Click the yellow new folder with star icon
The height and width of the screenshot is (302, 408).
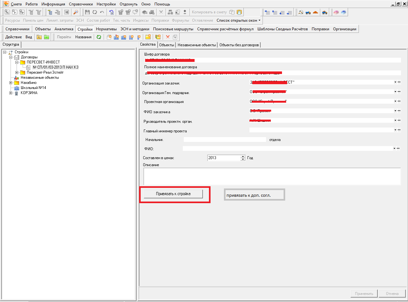(148, 37)
